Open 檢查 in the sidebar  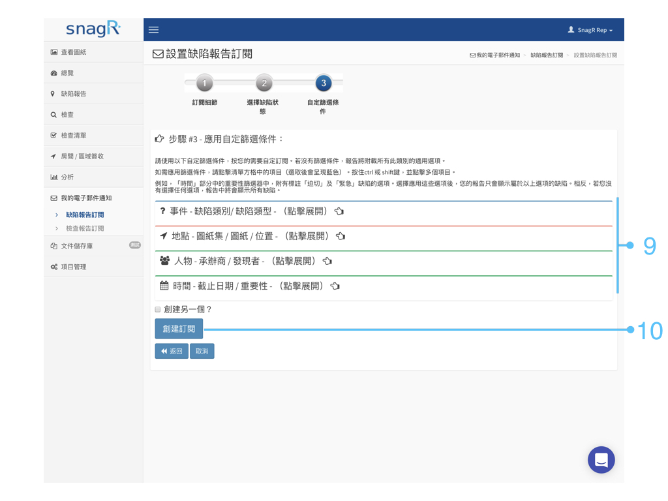coord(93,115)
